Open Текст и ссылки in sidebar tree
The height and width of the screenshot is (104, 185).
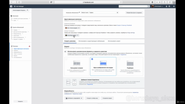click(18, 54)
